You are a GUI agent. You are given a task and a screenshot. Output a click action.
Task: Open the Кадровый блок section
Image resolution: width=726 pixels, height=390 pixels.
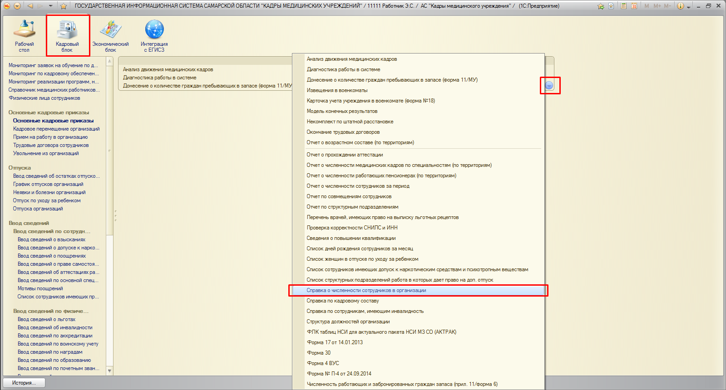[x=67, y=34]
